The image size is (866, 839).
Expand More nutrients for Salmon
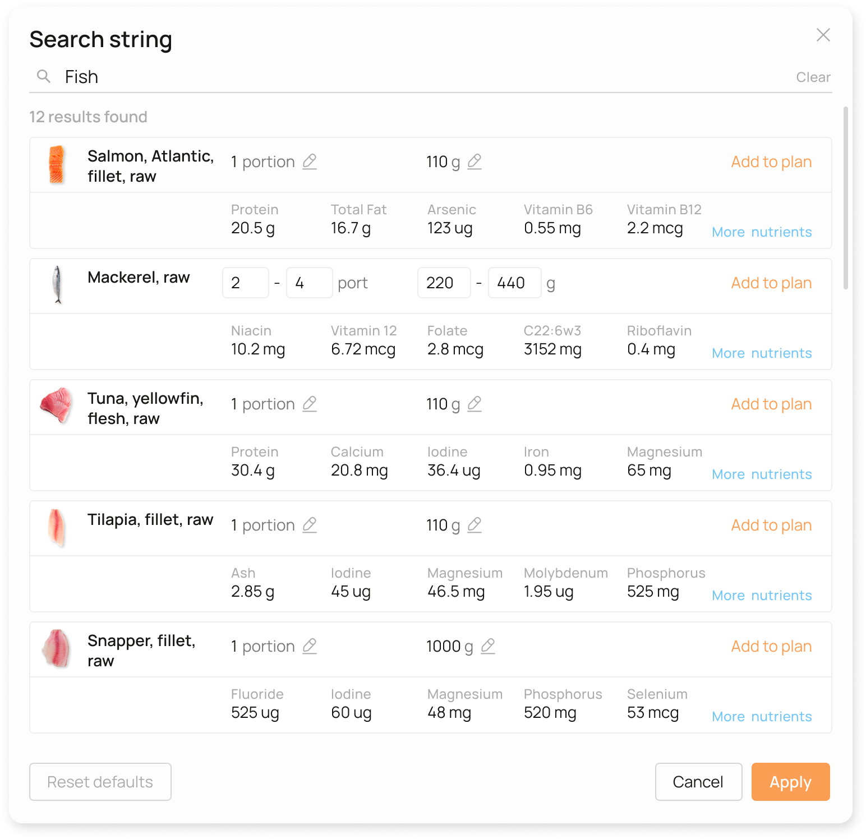point(761,232)
